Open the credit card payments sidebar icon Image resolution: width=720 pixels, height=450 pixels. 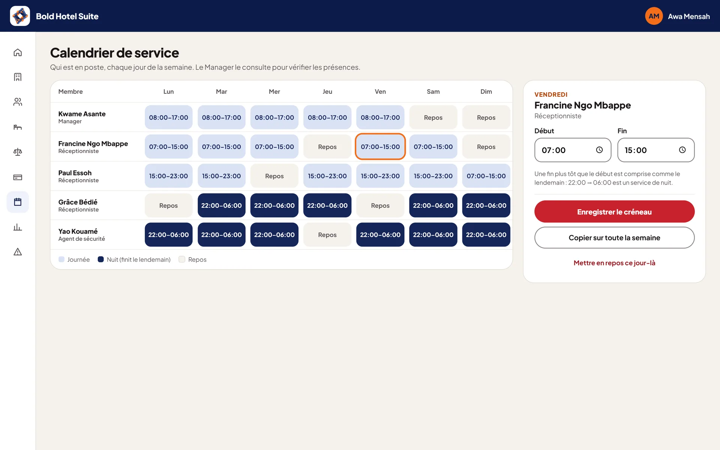click(x=18, y=177)
